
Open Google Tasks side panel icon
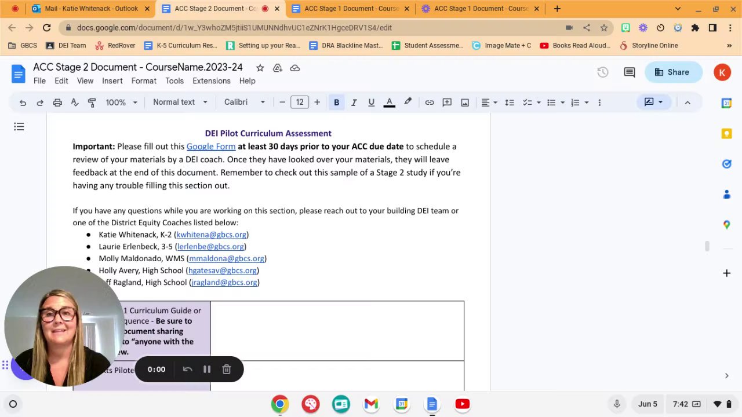click(726, 164)
